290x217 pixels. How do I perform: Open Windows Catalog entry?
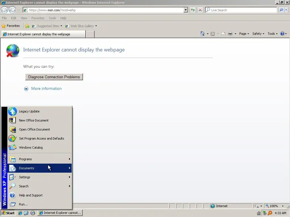[40, 147]
